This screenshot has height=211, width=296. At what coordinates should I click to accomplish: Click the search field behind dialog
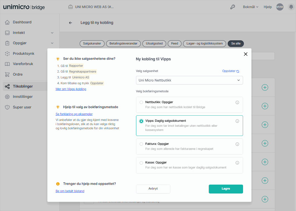(x=263, y=56)
